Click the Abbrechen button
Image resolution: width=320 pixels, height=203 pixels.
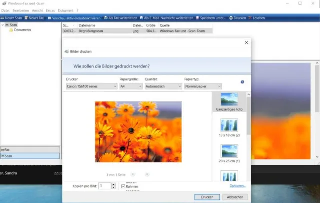[x=235, y=197]
